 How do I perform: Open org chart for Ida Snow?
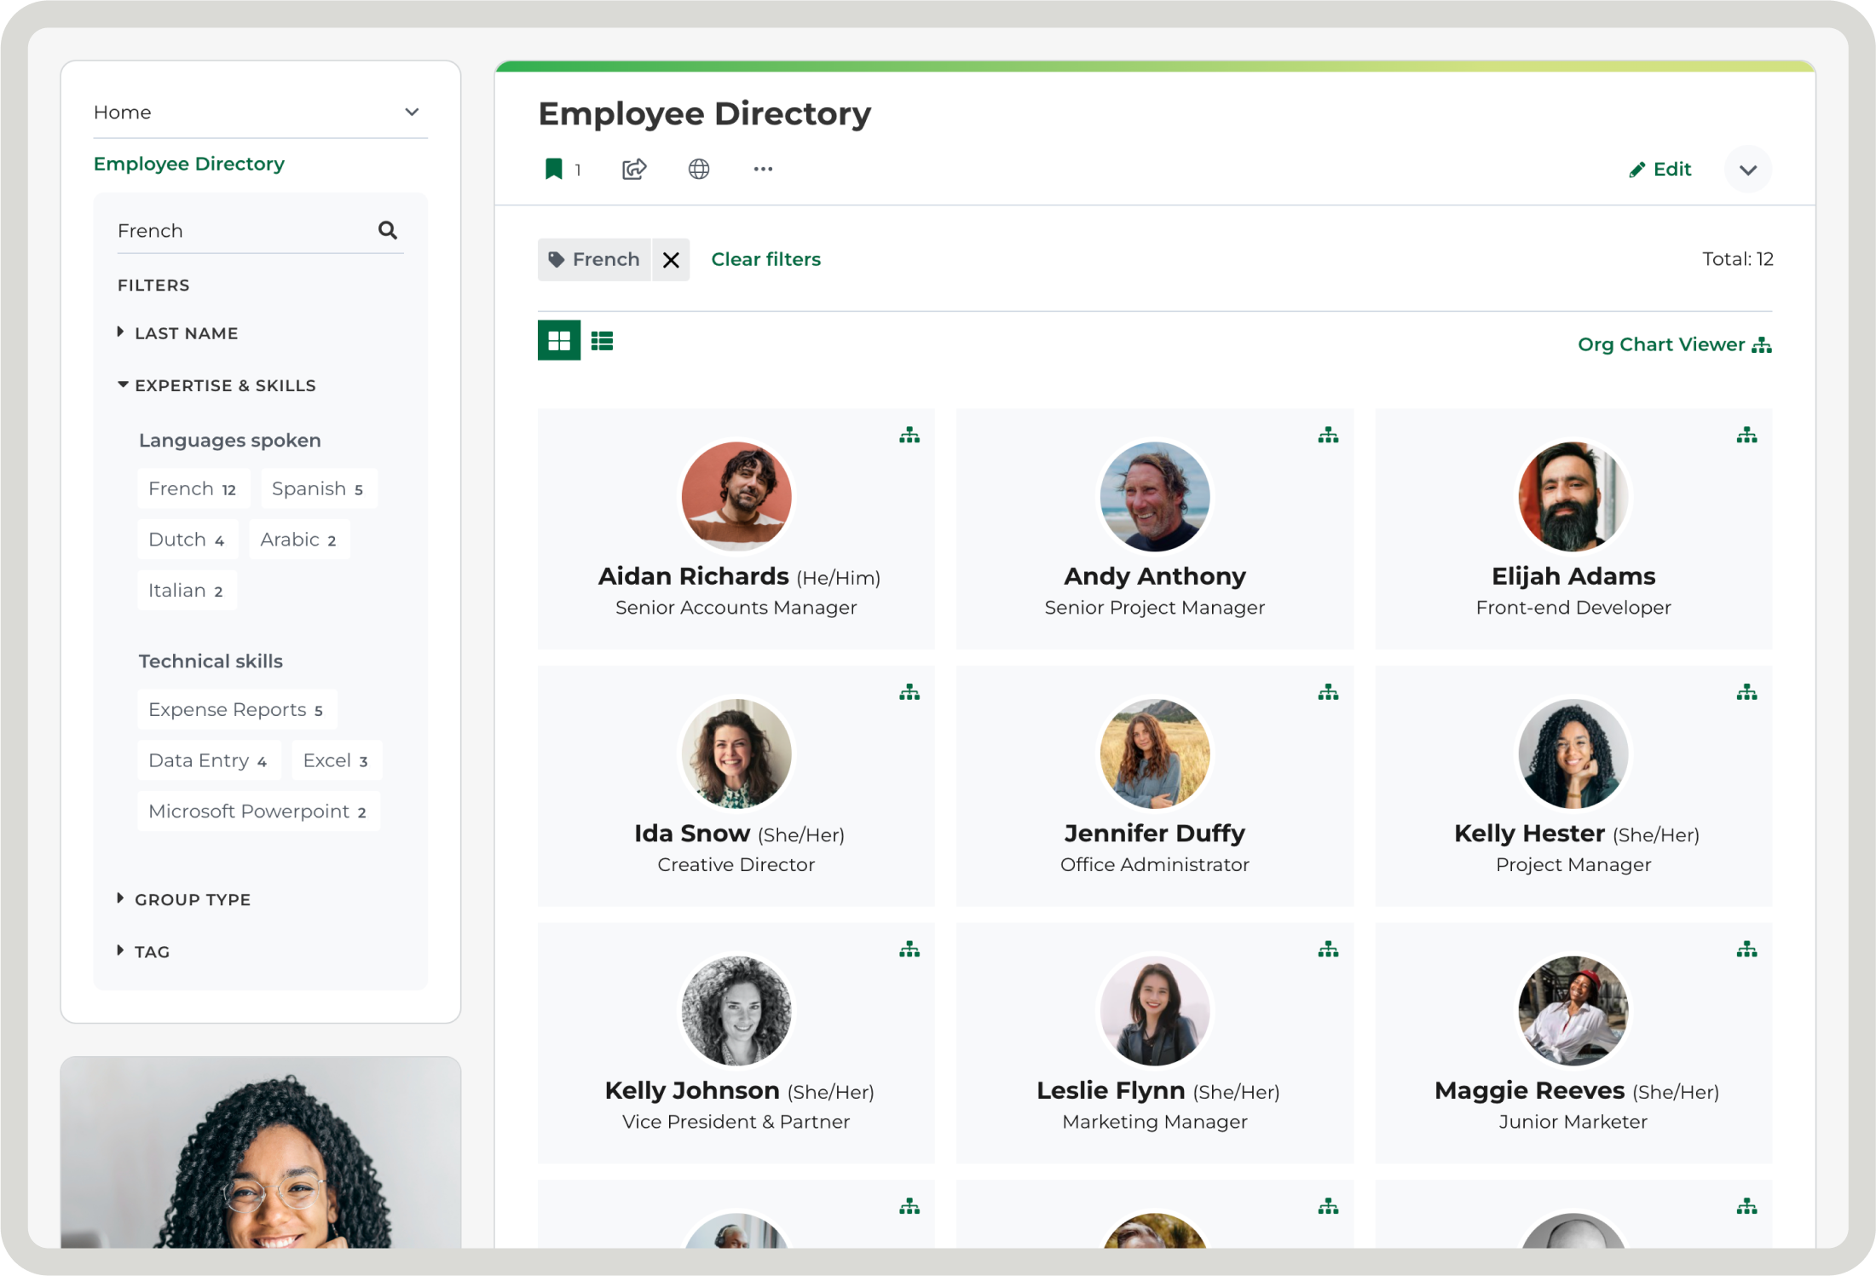[909, 693]
